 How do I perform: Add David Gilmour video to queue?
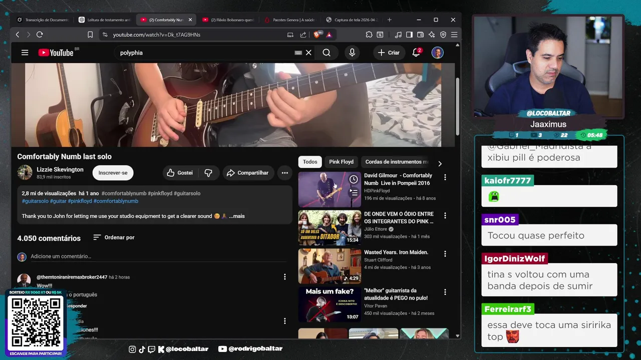(x=354, y=192)
